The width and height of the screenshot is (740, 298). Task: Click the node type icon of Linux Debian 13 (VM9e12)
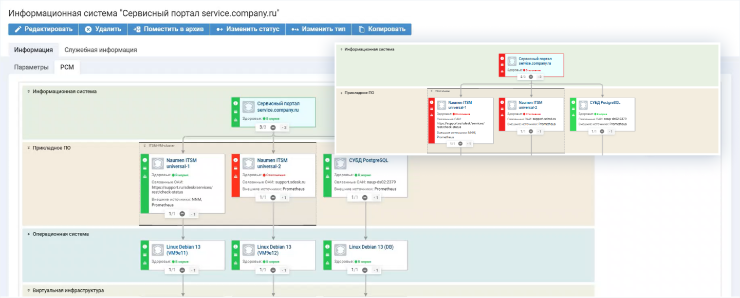pyautogui.click(x=249, y=250)
